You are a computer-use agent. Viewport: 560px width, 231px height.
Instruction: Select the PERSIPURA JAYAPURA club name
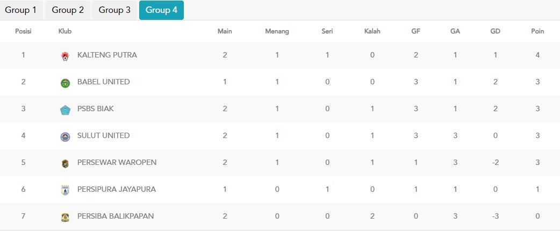117,189
